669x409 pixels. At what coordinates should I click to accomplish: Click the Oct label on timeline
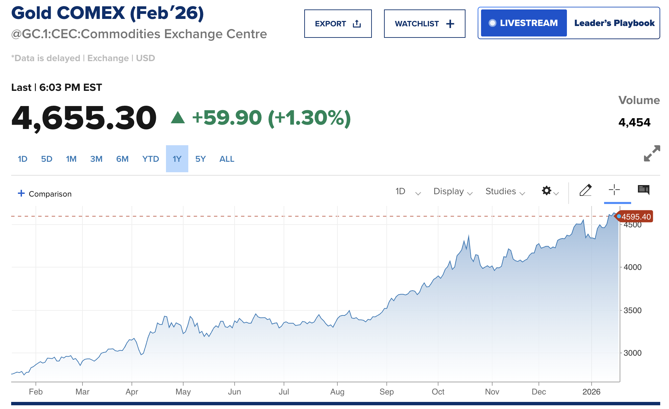point(438,392)
